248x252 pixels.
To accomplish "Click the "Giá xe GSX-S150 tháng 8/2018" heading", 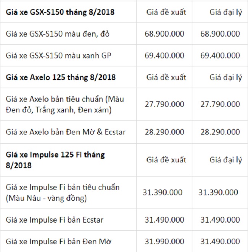I will [x=60, y=12].
